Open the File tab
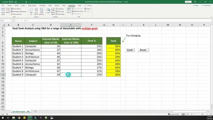 (3, 5)
